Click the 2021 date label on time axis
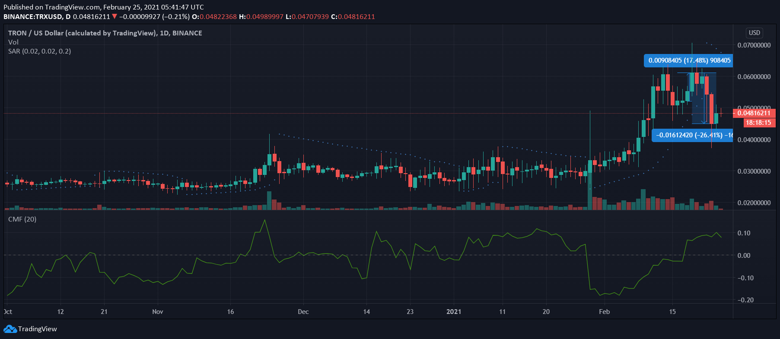Screen dimensions: 780x339 click(x=454, y=312)
